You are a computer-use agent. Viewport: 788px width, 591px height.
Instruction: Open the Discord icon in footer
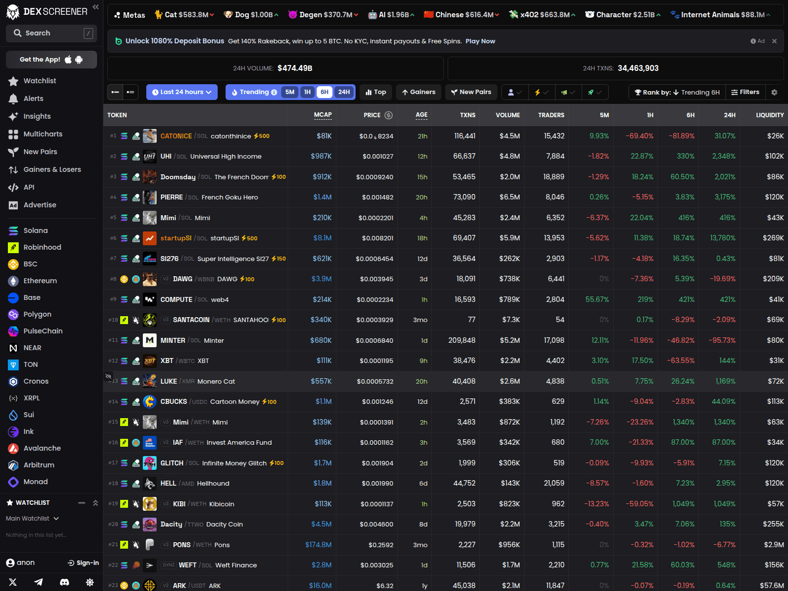pos(64,582)
